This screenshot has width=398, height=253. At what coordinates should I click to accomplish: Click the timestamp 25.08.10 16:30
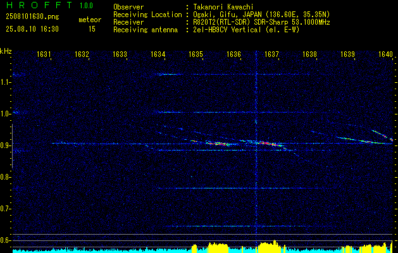(32, 29)
